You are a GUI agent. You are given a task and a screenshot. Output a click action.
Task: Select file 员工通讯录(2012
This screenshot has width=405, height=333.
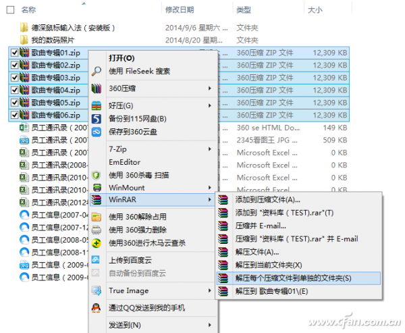pyautogui.click(x=60, y=202)
